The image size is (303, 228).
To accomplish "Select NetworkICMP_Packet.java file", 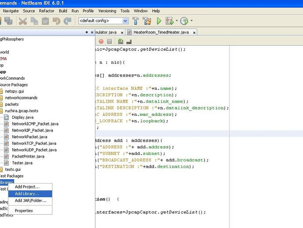I will point(35,124).
